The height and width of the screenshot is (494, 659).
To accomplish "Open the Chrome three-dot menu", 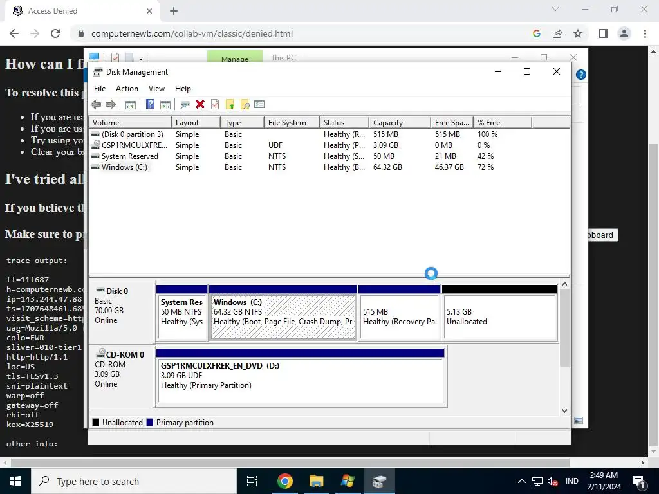I will pos(645,33).
